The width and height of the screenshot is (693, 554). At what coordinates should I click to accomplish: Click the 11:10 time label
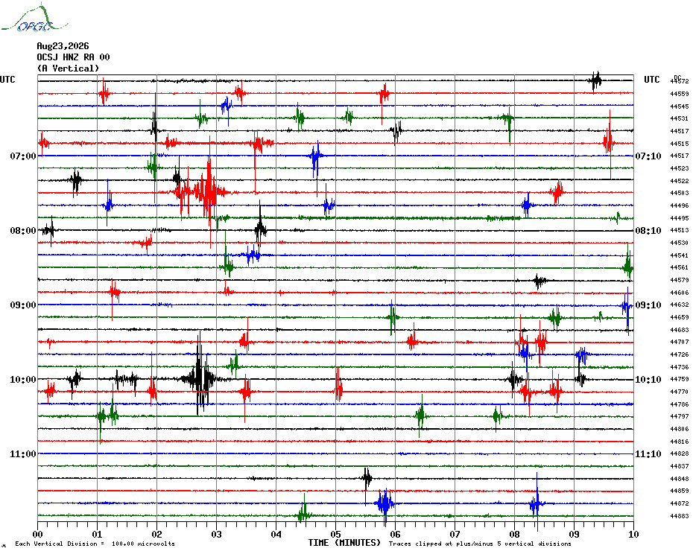tap(648, 454)
